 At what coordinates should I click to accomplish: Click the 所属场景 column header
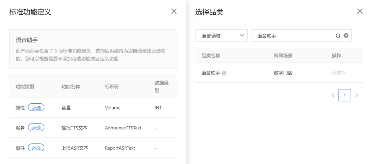(x=283, y=56)
